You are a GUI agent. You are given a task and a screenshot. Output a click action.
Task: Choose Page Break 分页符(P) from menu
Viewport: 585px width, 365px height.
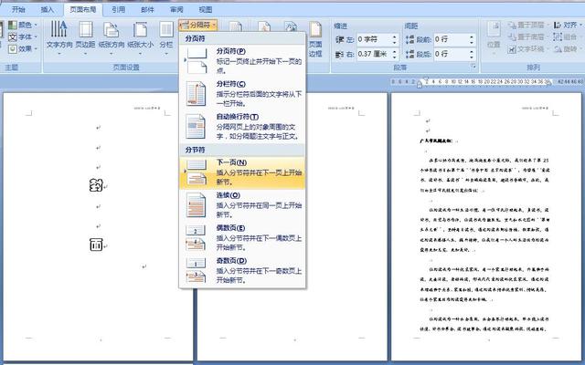(242, 61)
